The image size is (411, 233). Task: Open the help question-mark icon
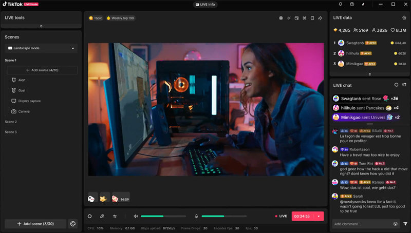pos(352,4)
